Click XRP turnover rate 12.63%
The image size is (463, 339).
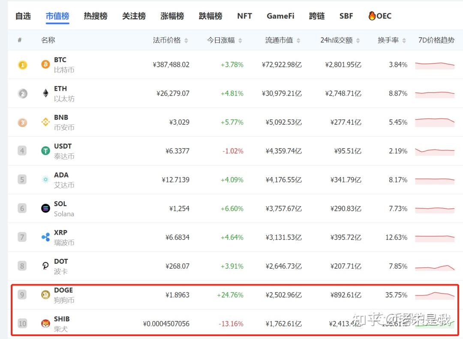pos(396,237)
